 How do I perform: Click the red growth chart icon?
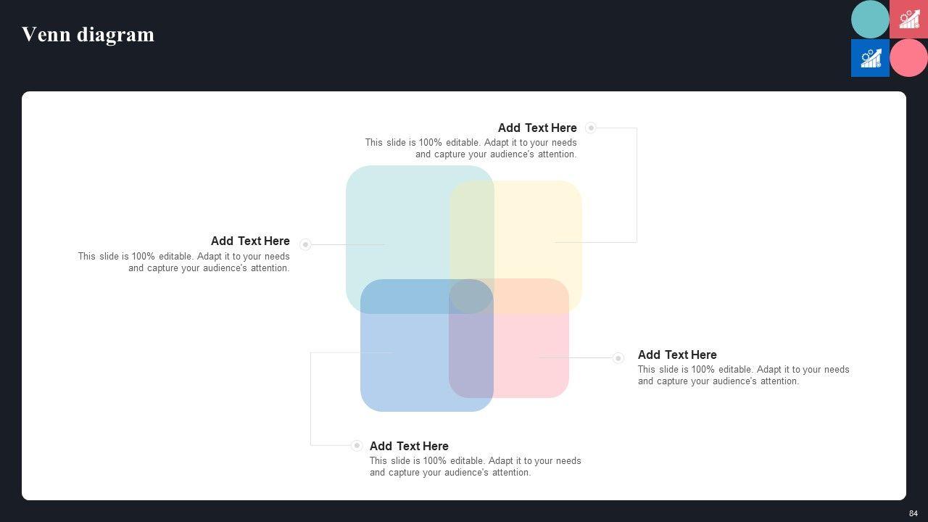point(909,19)
